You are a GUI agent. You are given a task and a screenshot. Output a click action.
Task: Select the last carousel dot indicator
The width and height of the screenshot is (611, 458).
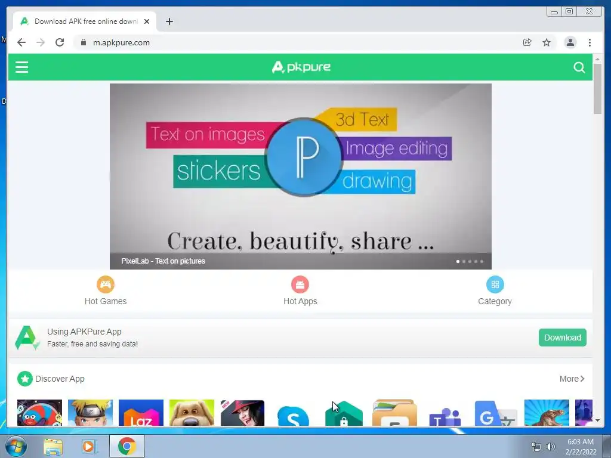pyautogui.click(x=482, y=261)
